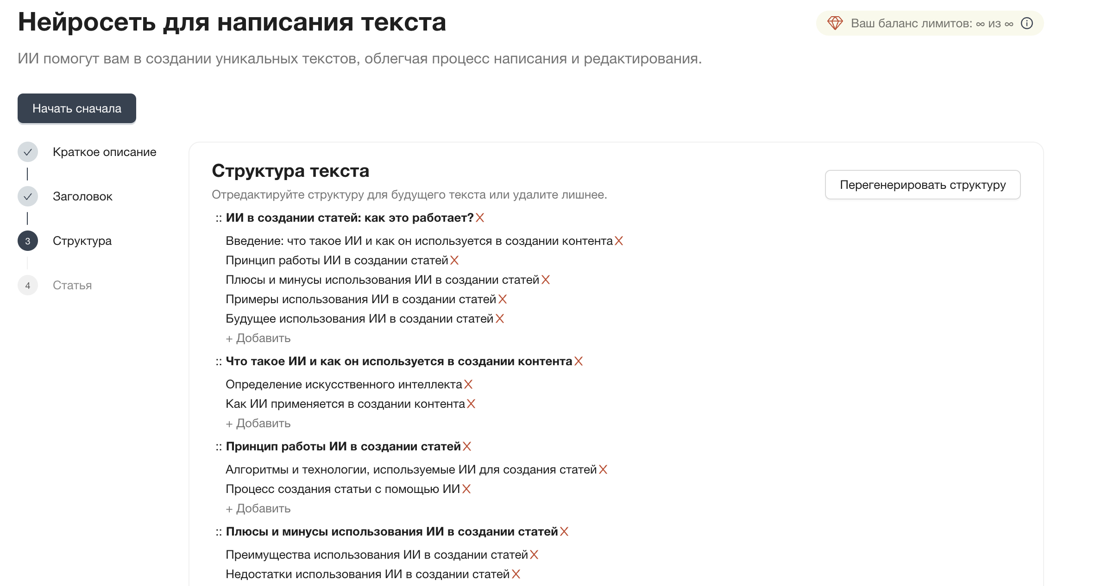The height and width of the screenshot is (586, 1095).
Task: Delete "Процесс создания статьи с помощью ИИ" item
Action: (x=467, y=489)
